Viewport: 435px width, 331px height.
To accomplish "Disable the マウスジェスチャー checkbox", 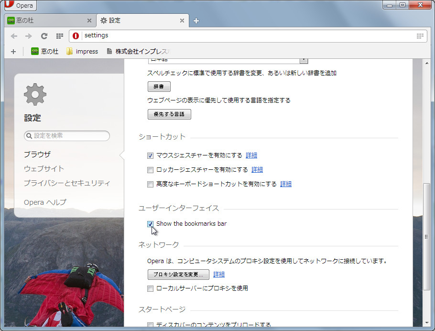I will pos(150,155).
